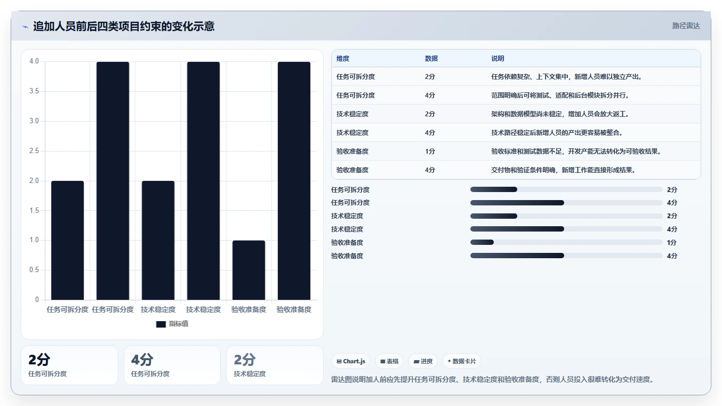The image size is (722, 406).
Task: Click the 进度 chip
Action: pyautogui.click(x=423, y=361)
